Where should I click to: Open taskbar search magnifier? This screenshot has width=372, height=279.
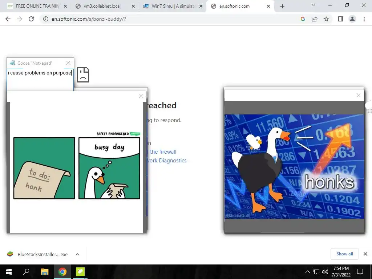26,272
